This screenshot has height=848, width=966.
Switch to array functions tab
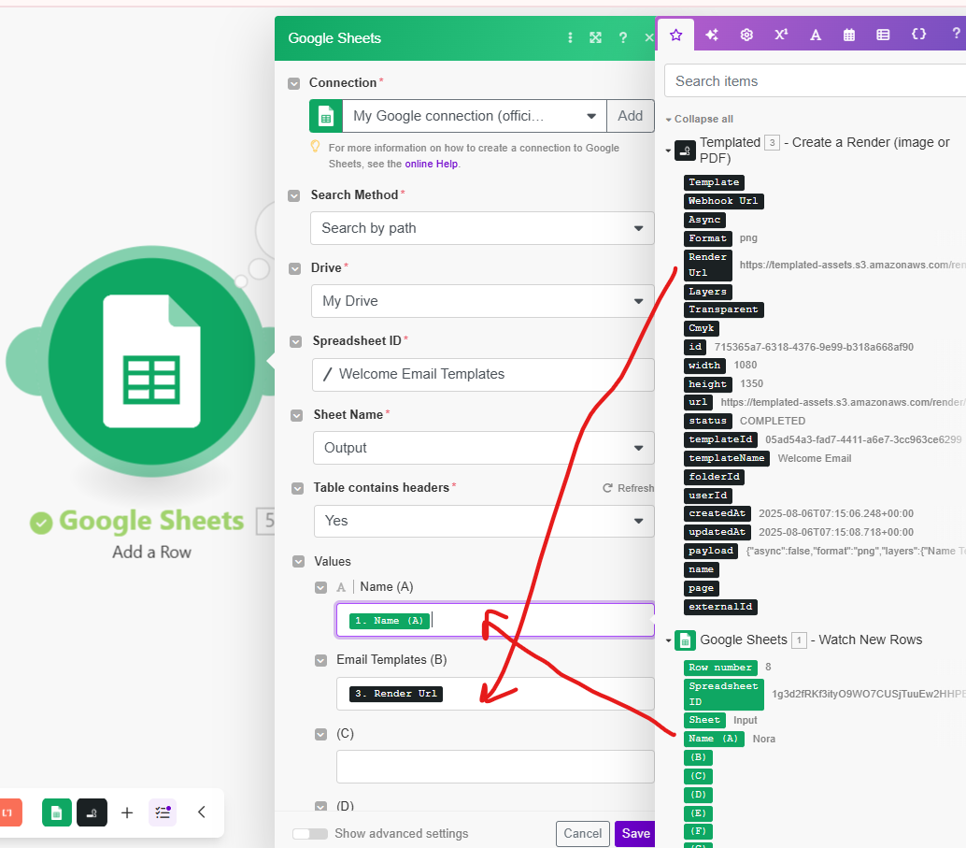(x=883, y=35)
